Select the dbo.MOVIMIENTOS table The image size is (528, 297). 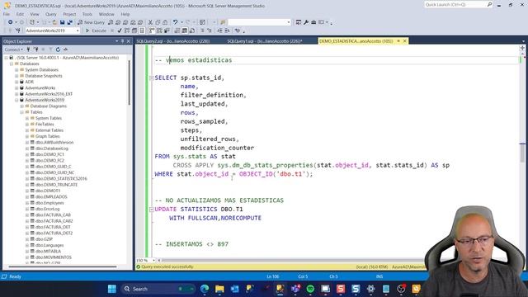[x=53, y=257]
